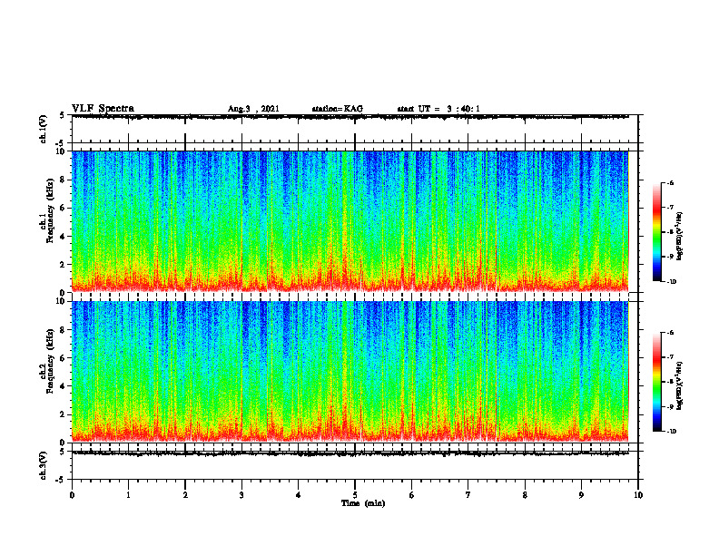This screenshot has height=555, width=719.
Task: Click the "-6" tick on ch.2 colorbar
Action: pos(670,333)
